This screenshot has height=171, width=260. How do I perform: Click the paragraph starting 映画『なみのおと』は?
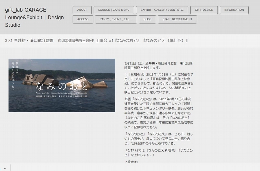[x=159, y=113]
